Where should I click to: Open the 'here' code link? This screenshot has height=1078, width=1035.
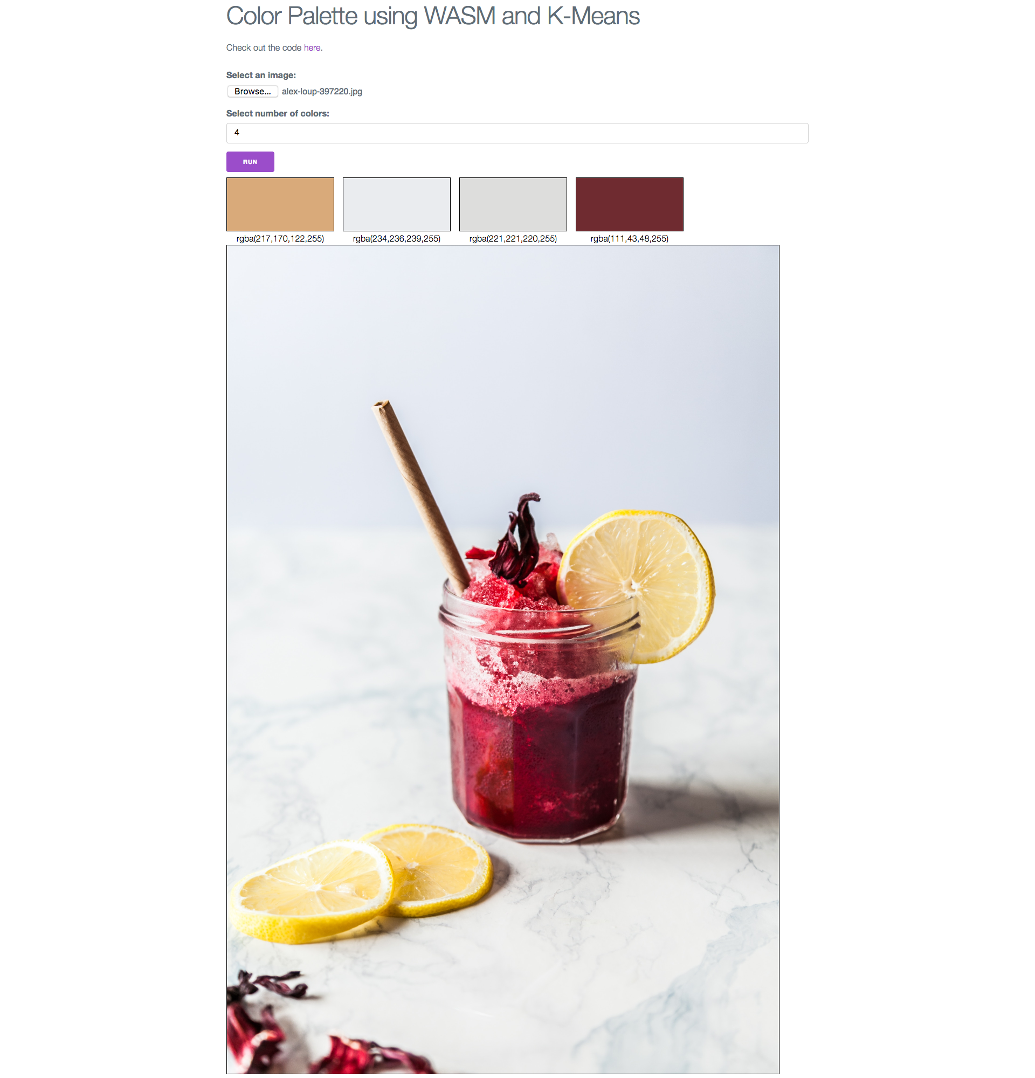click(312, 48)
